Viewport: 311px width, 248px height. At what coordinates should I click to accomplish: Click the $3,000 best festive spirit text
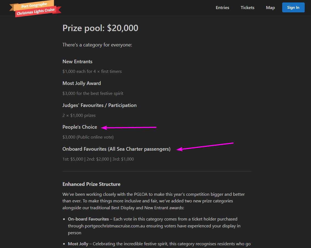[93, 93]
